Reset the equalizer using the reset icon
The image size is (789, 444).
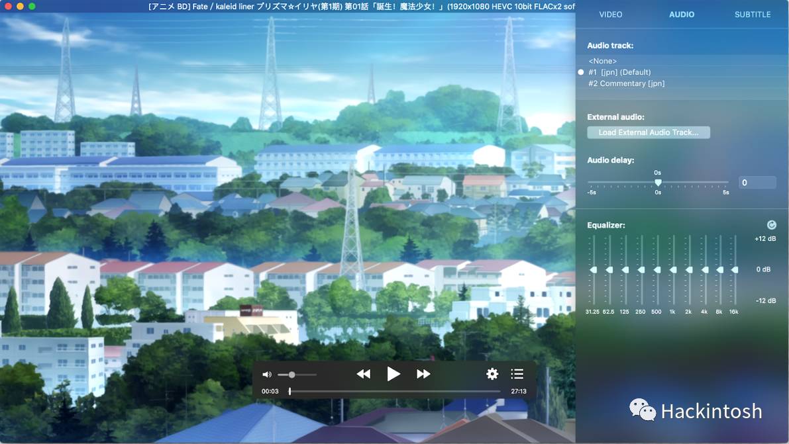tap(770, 224)
